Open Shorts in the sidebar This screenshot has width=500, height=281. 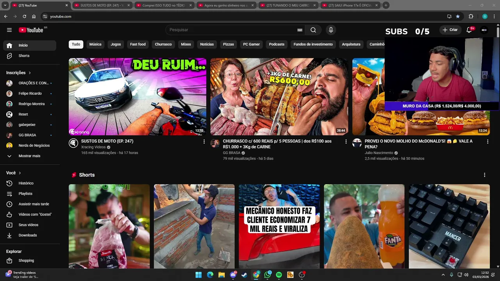[30, 56]
